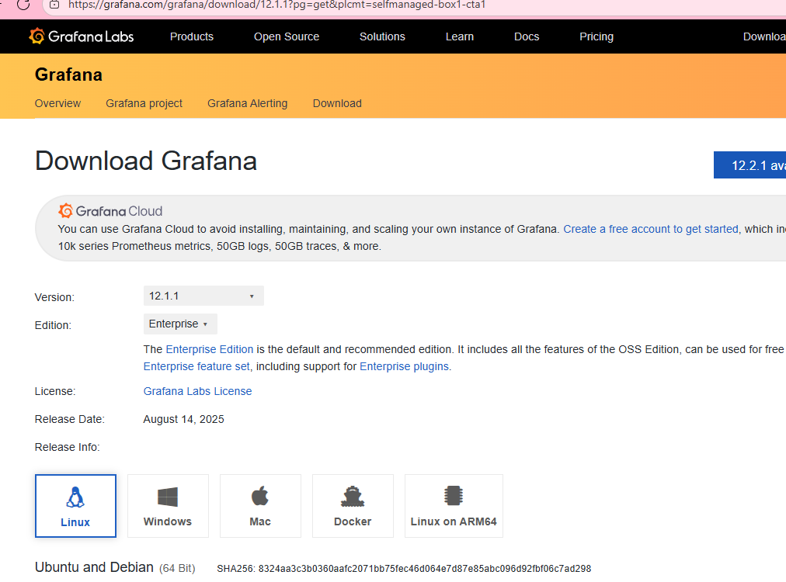Screen dimensions: 786x582
Task: Open the Learn menu
Action: click(x=460, y=36)
